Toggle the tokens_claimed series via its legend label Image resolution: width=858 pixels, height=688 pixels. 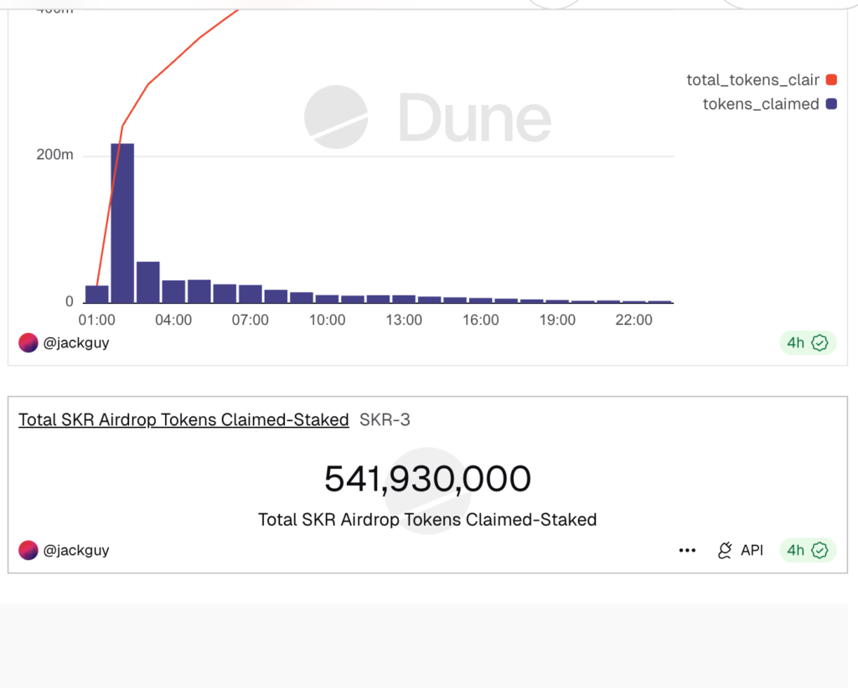tap(760, 105)
